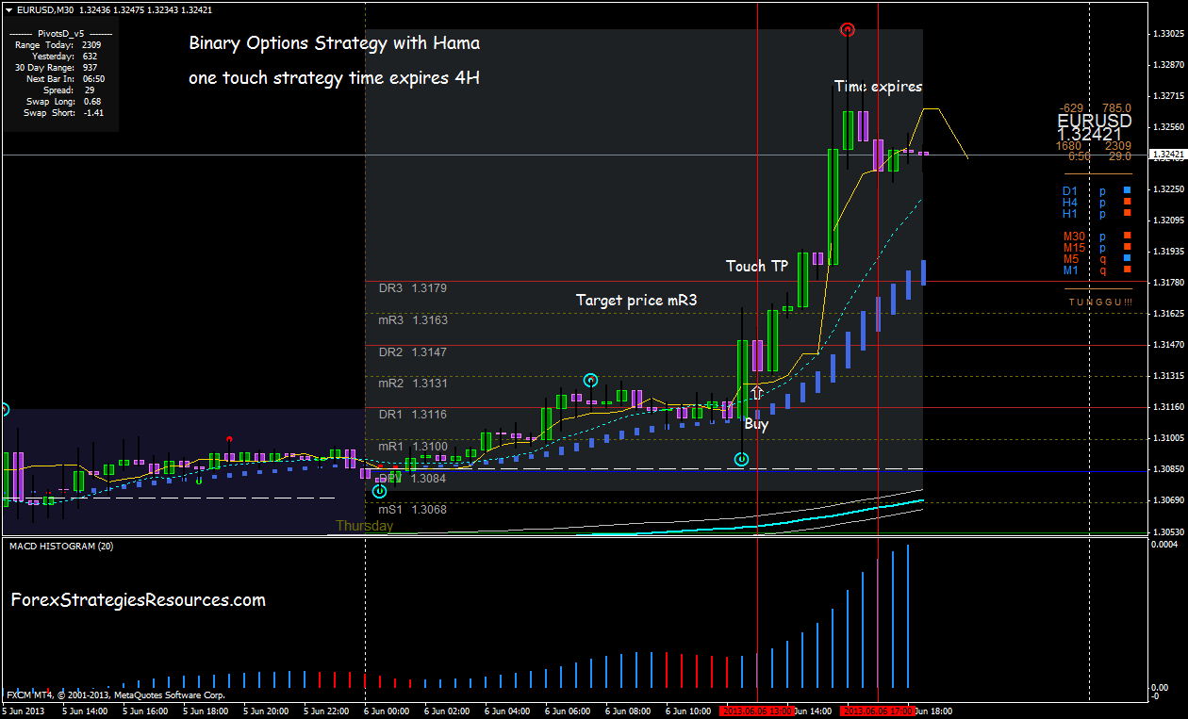Select the H1 timeframe label
The width and height of the screenshot is (1188, 719).
coord(1069,214)
